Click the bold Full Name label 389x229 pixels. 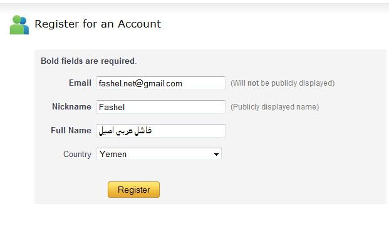pyautogui.click(x=71, y=130)
